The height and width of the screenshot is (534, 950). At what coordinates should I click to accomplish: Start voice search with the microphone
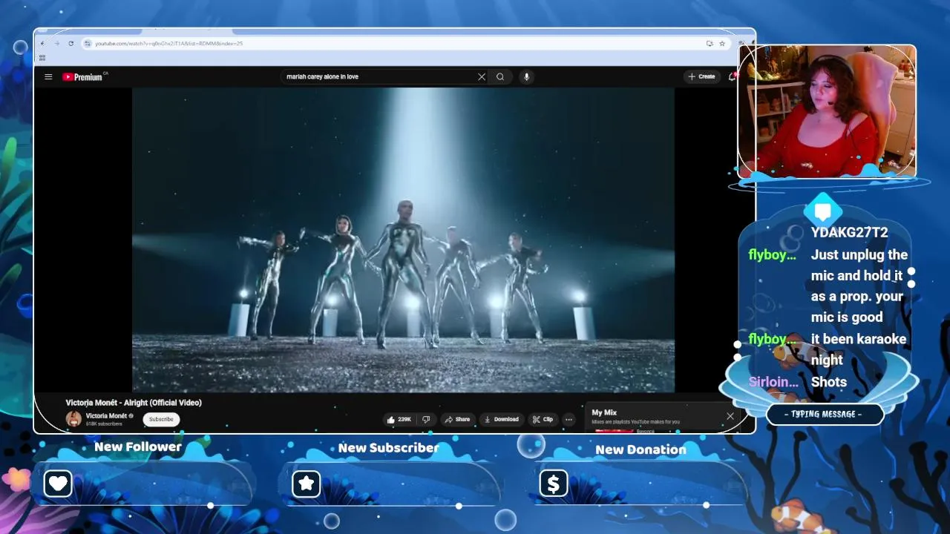click(x=526, y=76)
